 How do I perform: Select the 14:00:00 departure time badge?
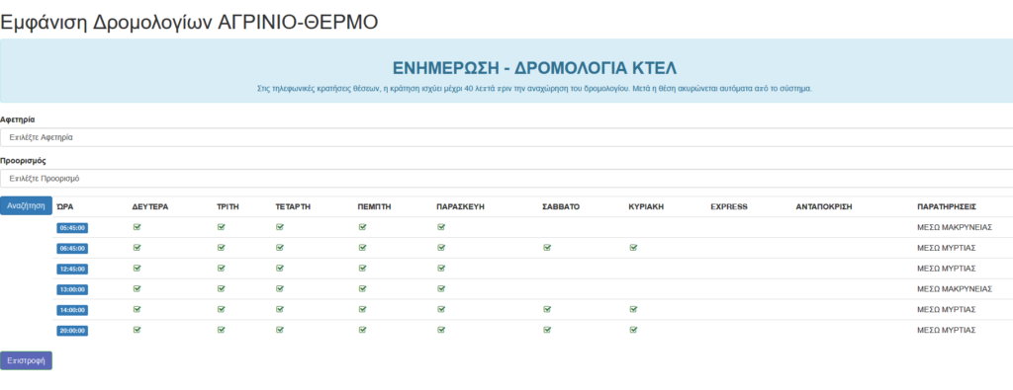[72, 310]
